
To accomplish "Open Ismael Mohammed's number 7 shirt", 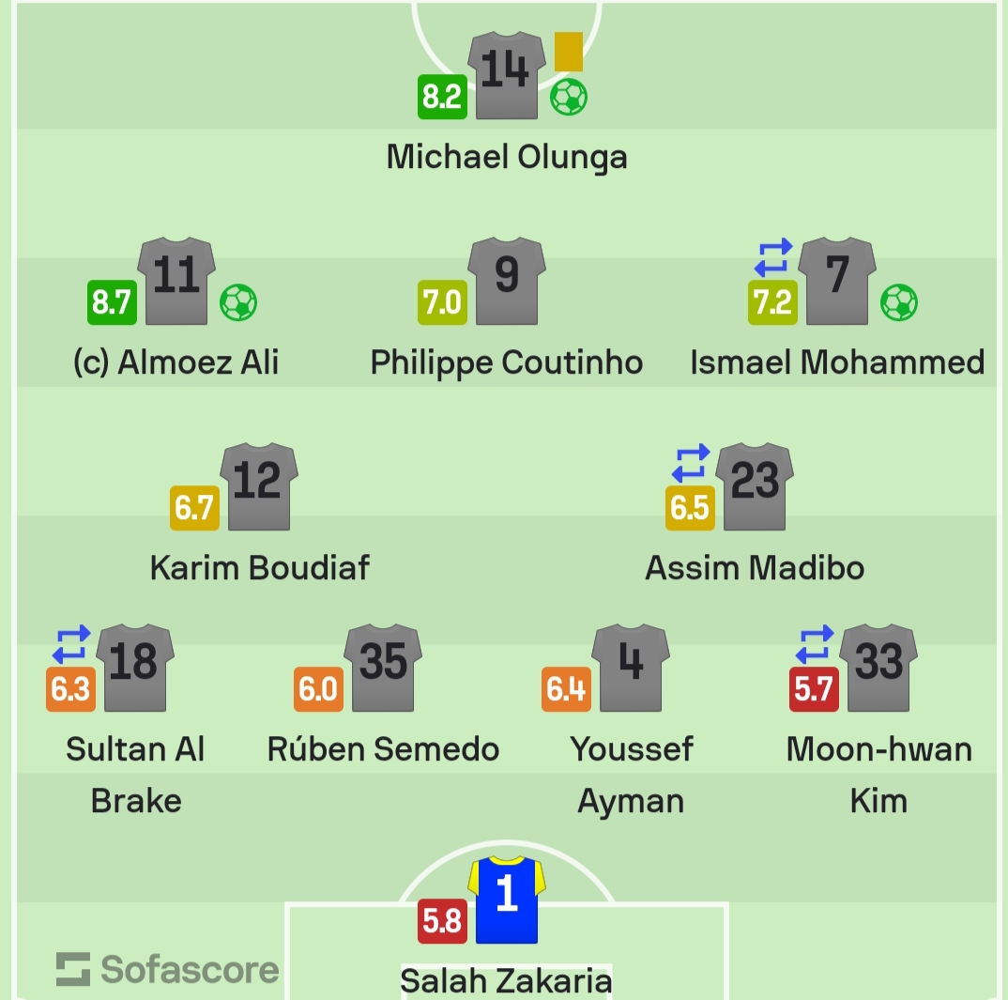I will point(837,281).
